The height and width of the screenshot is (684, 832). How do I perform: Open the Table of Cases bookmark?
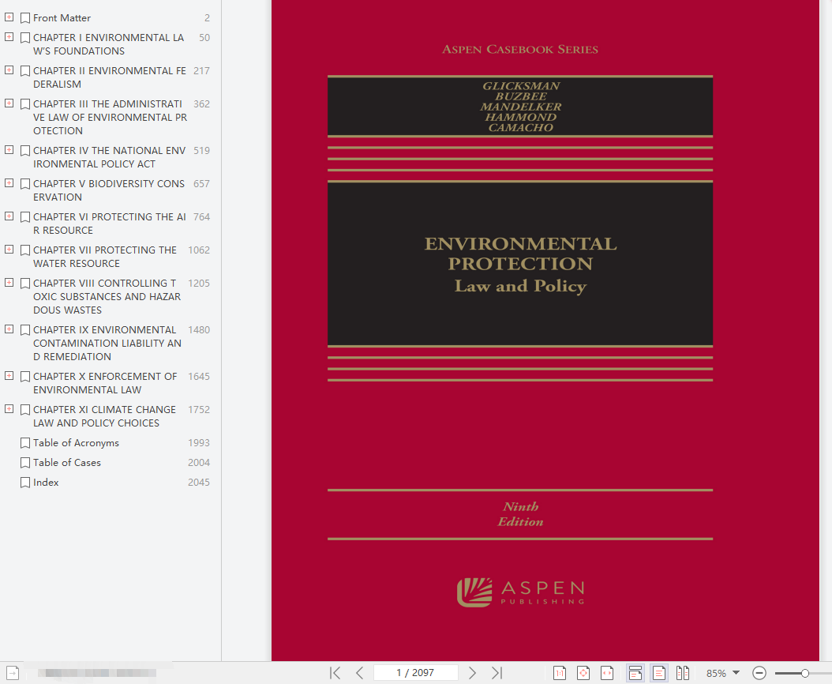click(x=67, y=463)
